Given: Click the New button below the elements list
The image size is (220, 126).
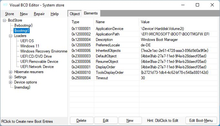Looking at the screenshot, I should tap(130, 121).
